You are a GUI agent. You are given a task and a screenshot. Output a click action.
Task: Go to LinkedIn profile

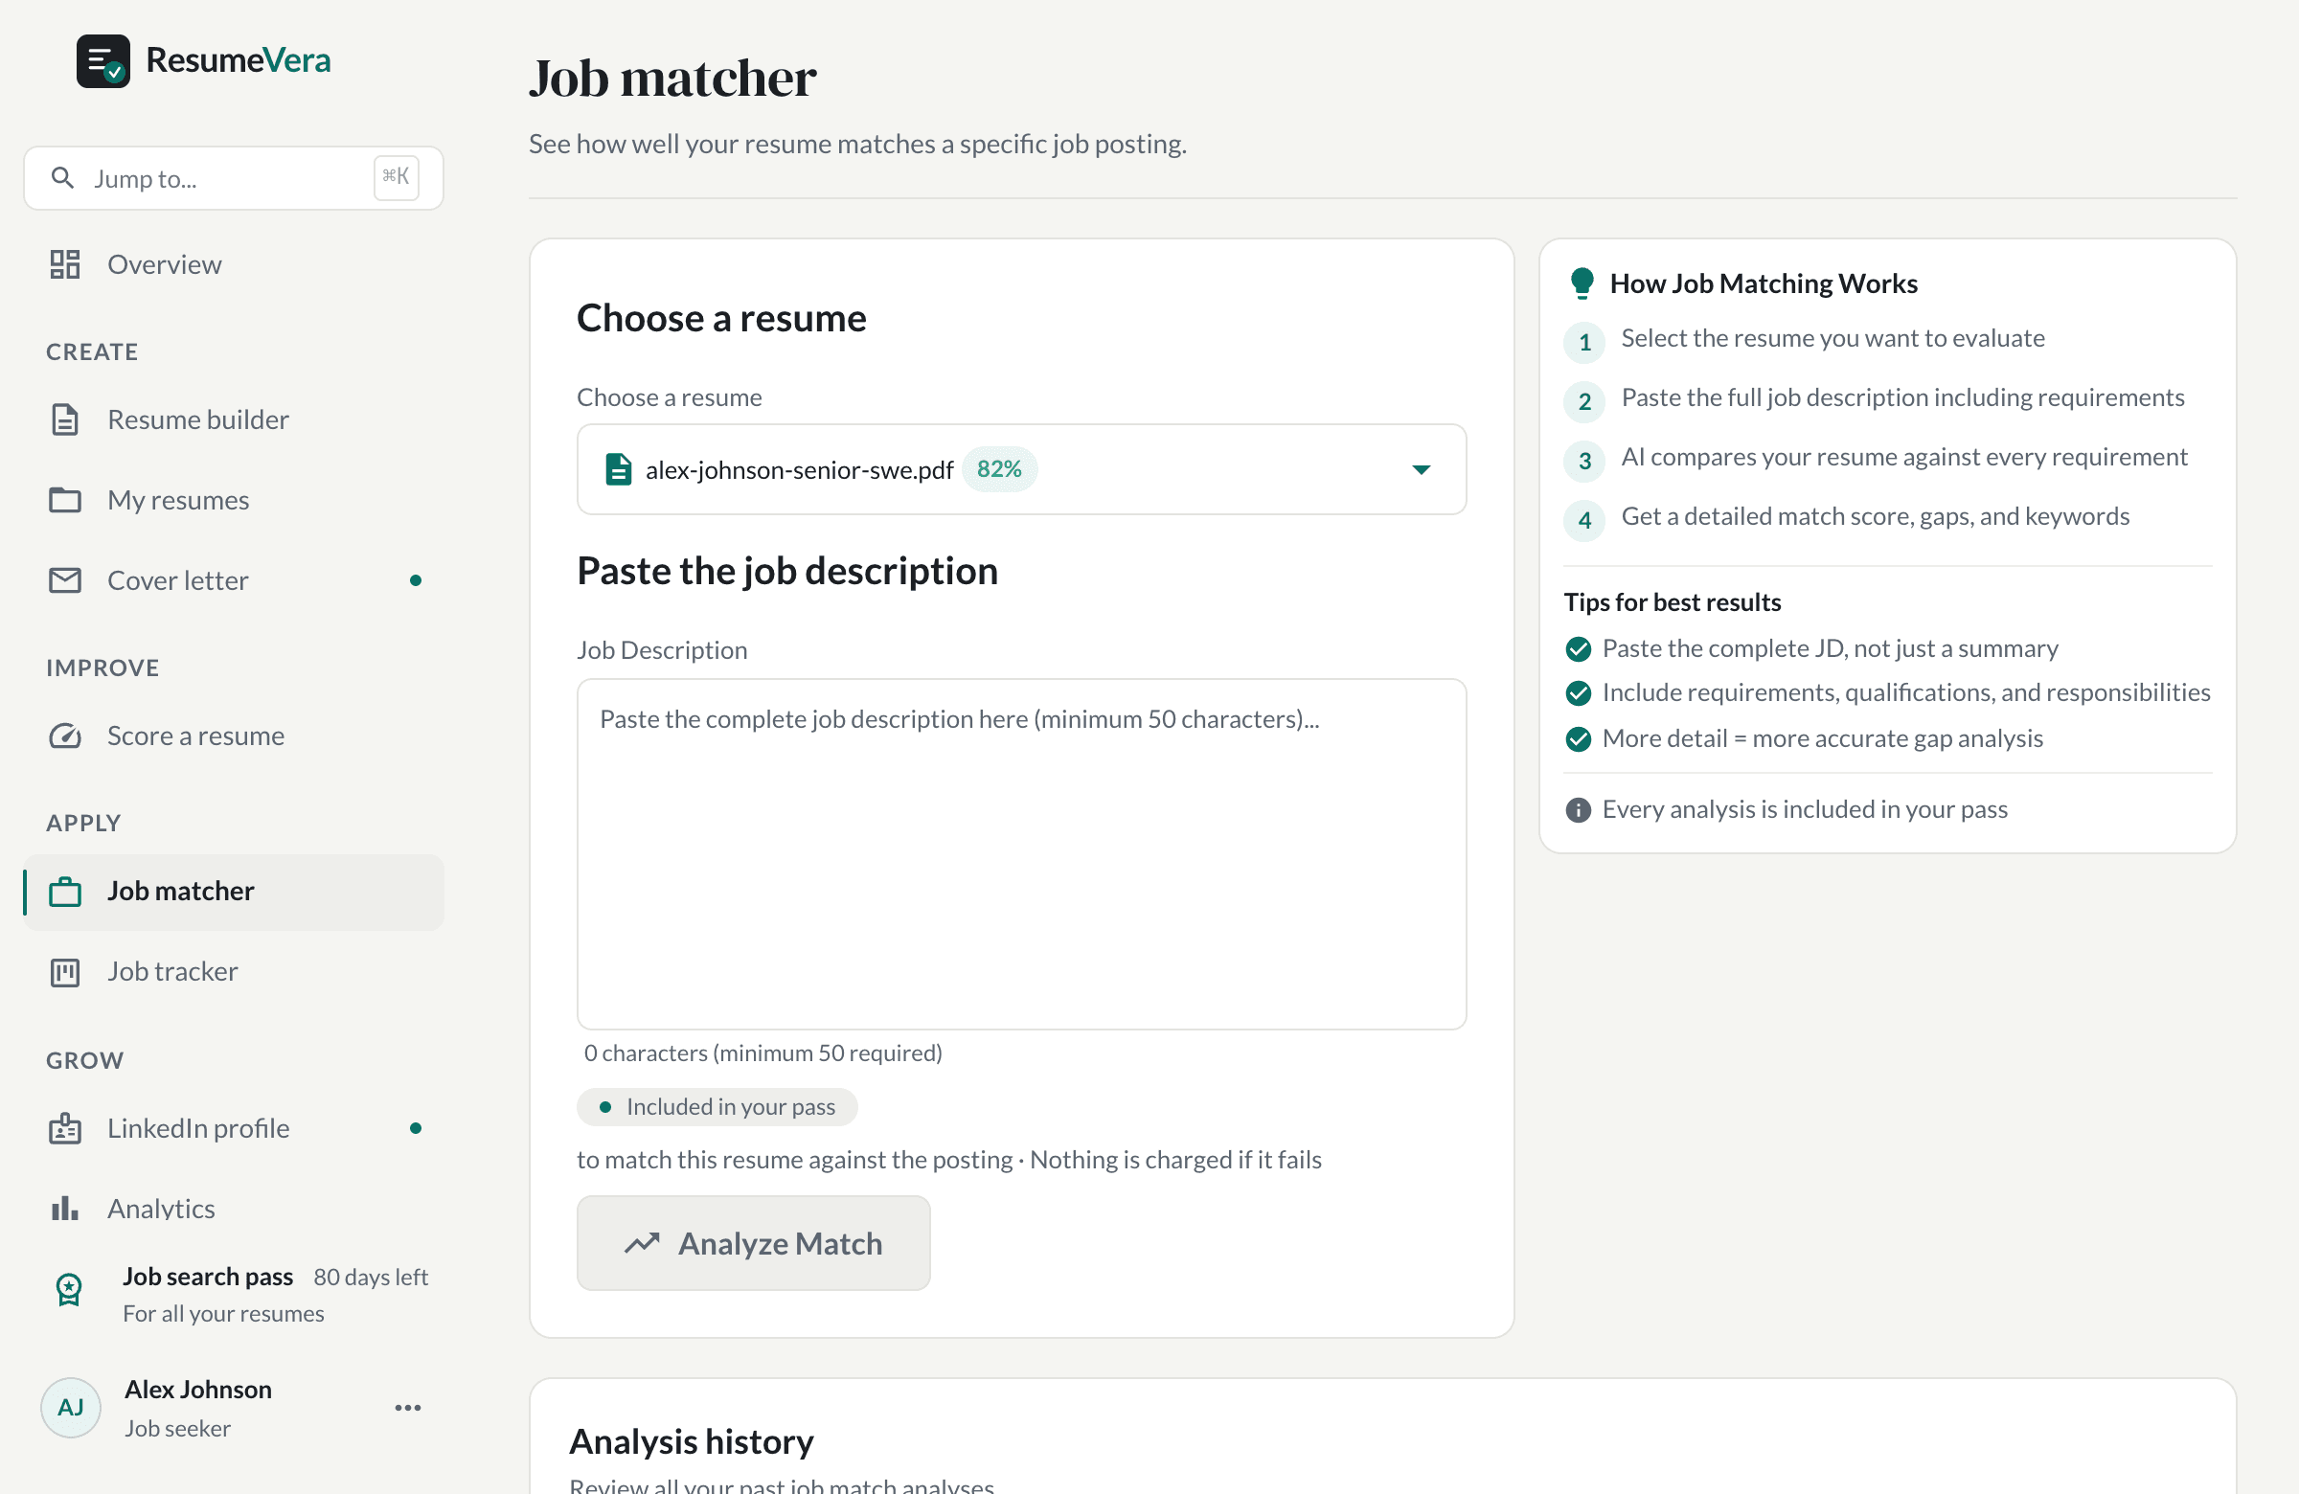[234, 1128]
